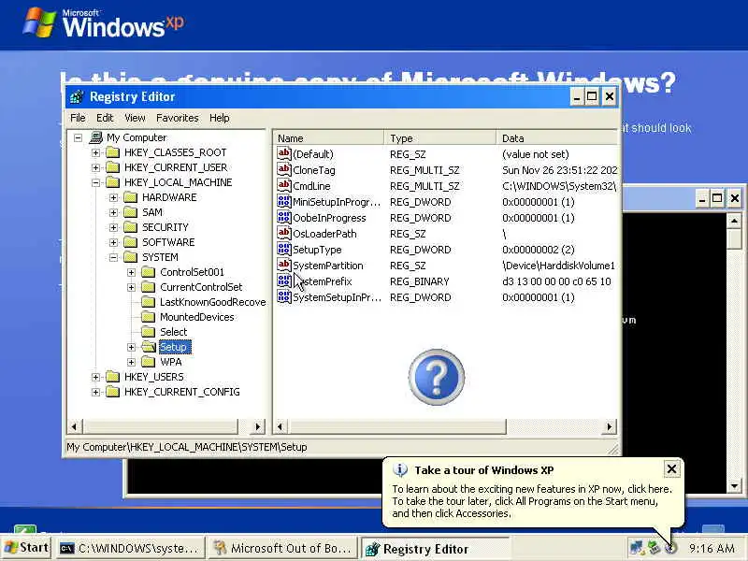Select the HKEY_CURRENT_CONFIG key
The width and height of the screenshot is (748, 561).
[181, 392]
